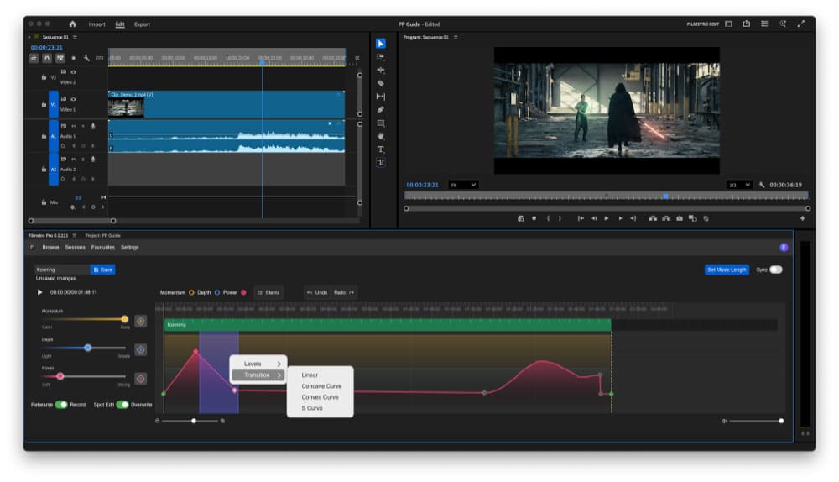Toggle Snap magnet in timeline
839x482 pixels.
point(46,58)
